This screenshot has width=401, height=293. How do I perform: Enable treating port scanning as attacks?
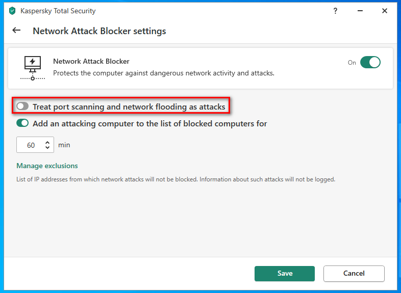tap(22, 106)
